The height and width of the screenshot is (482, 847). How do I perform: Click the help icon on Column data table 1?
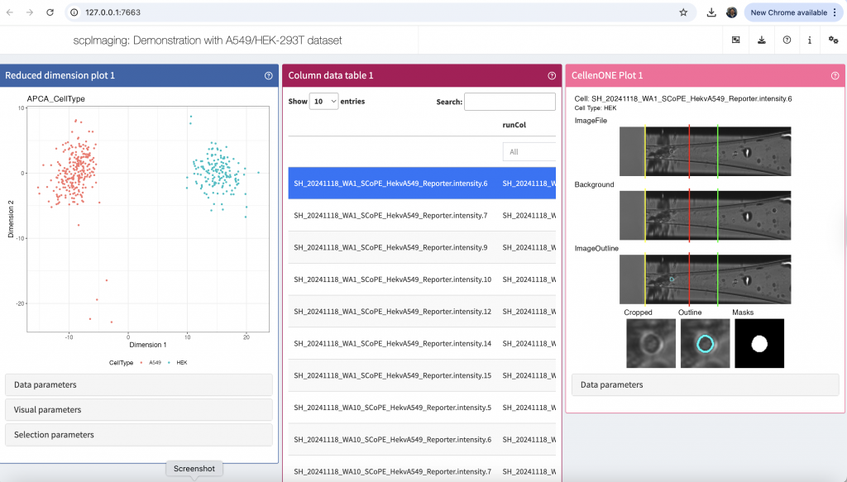coord(552,75)
